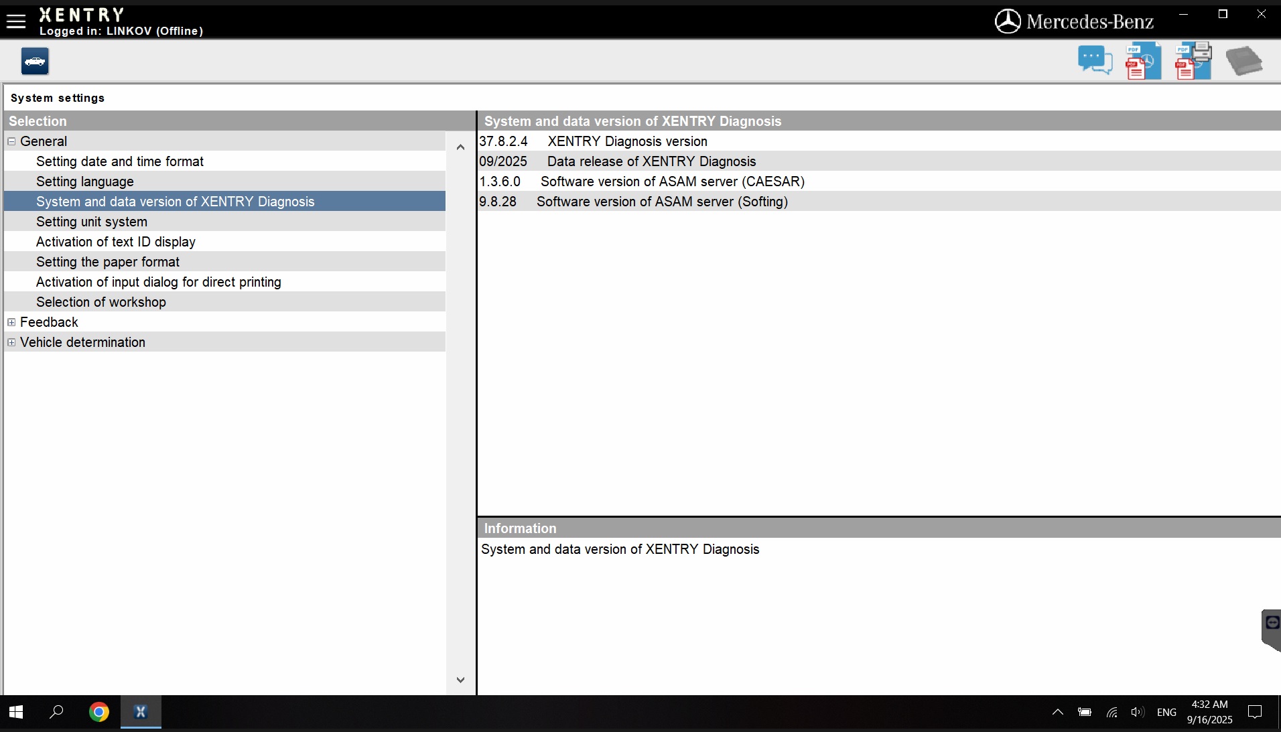
Task: Click the scroll down arrow in Selection panel
Action: 460,680
